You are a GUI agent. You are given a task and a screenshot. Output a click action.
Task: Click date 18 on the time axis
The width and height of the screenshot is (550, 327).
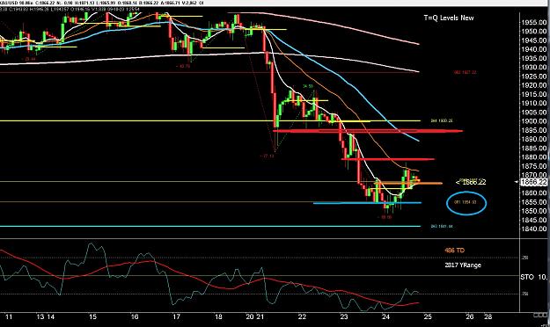[218, 316]
